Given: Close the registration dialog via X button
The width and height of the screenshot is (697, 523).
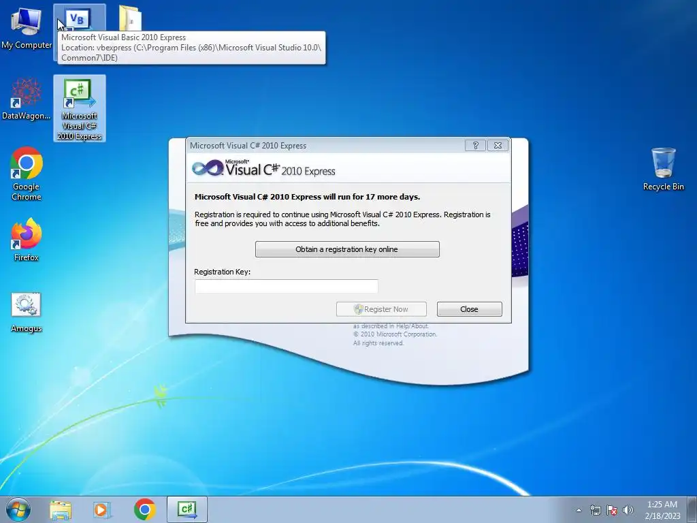Looking at the screenshot, I should [498, 146].
